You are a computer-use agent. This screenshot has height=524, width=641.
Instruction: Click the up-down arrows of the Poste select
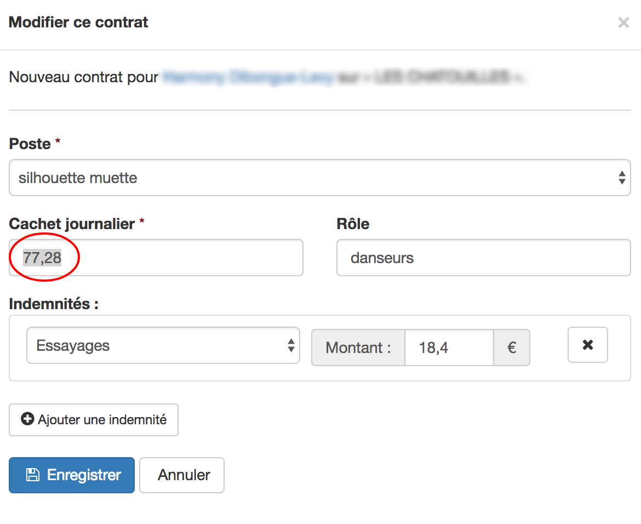click(x=622, y=178)
